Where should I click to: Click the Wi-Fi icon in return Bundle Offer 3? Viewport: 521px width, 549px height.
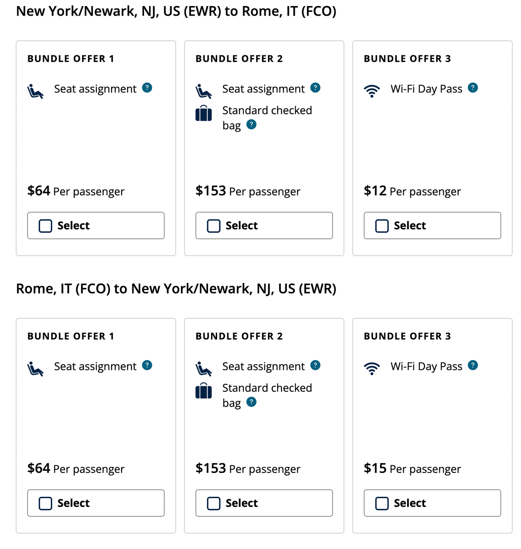click(372, 369)
